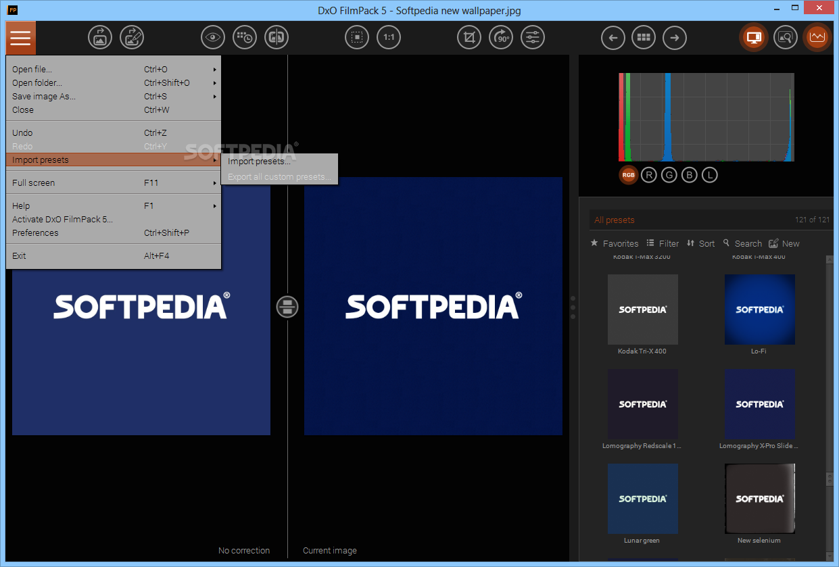
Task: Select Save image As... menu item
Action: (x=114, y=96)
